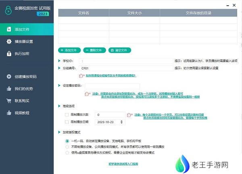Tick the 限制播放日期 checkbox

pos(67,122)
